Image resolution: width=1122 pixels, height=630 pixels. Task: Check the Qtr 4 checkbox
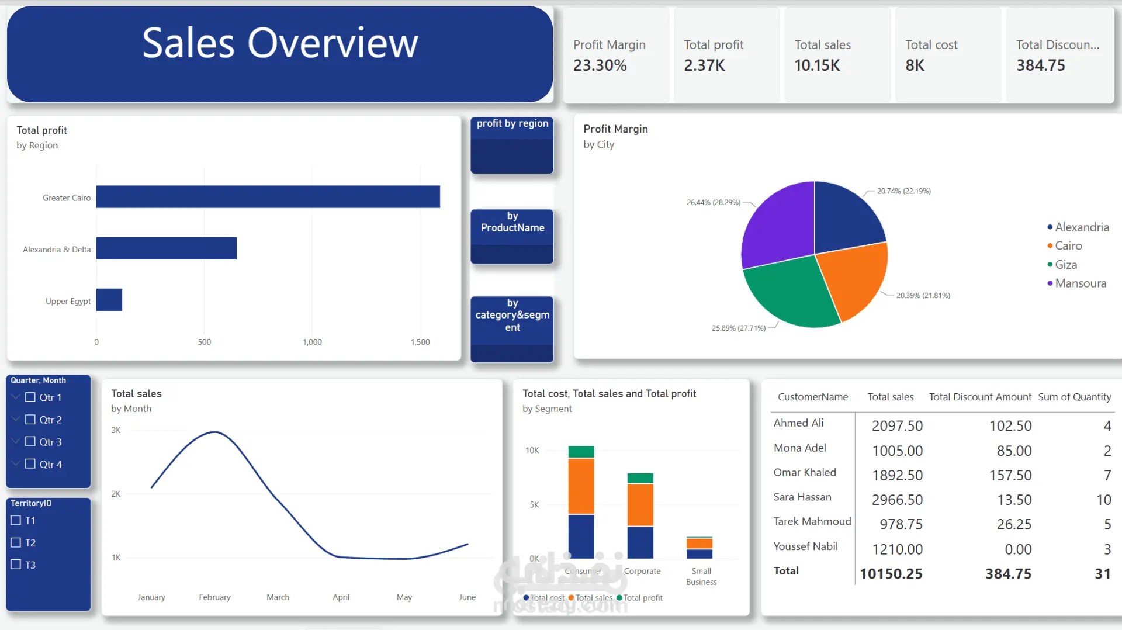[30, 464]
